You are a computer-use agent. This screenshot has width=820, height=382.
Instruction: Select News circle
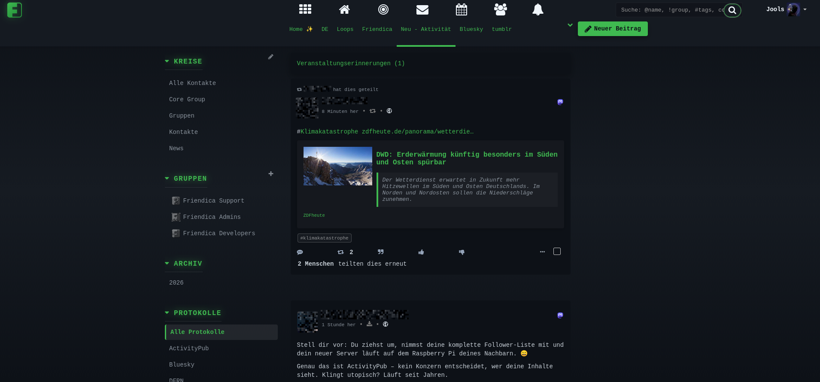pos(176,149)
